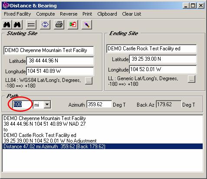Image resolution: width=207 pixels, height=179 pixels.
Task: Click the Ending Site Longitude field
Action: (163, 69)
